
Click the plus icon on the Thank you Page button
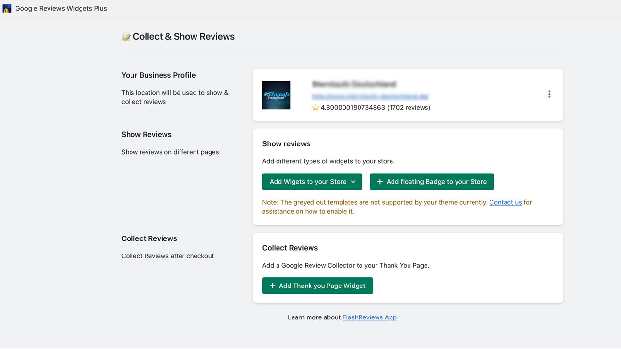coord(273,286)
